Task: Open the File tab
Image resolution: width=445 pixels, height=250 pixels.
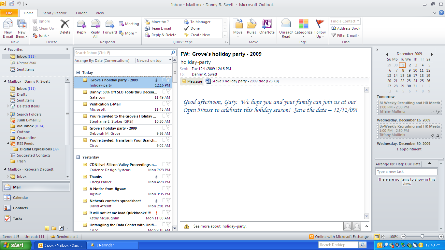Action: [x=9, y=13]
